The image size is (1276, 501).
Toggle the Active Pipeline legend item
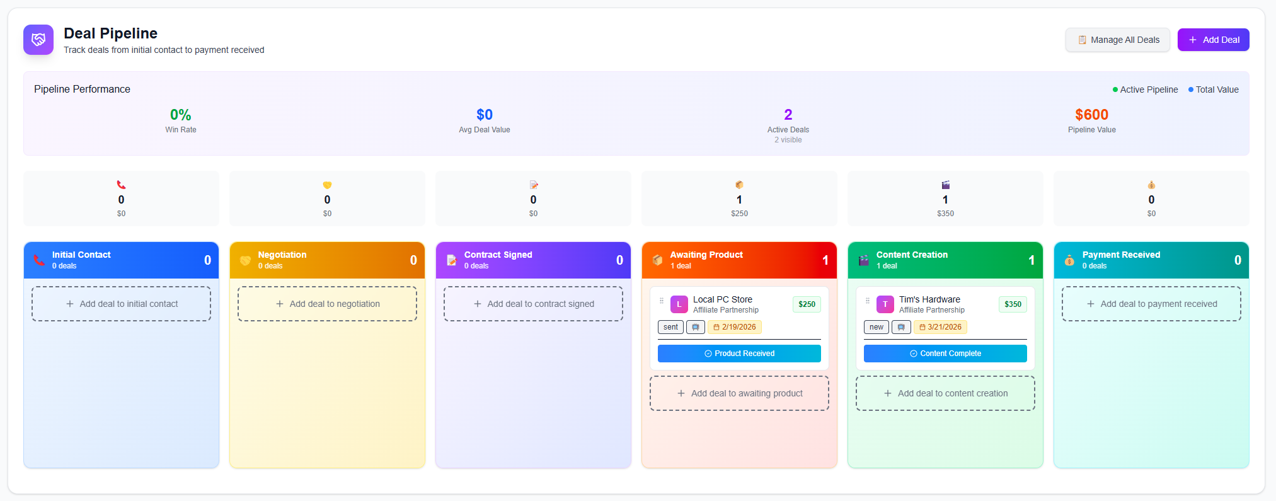1145,89
